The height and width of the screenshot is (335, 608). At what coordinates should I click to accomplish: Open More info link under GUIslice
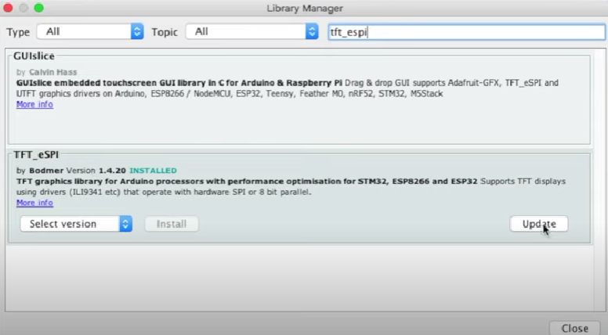[34, 104]
